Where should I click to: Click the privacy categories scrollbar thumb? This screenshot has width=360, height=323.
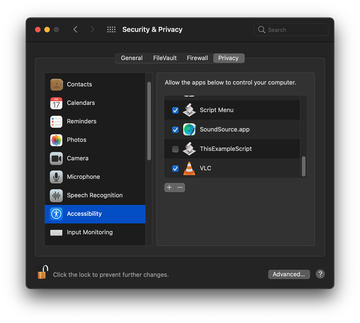pos(149,121)
